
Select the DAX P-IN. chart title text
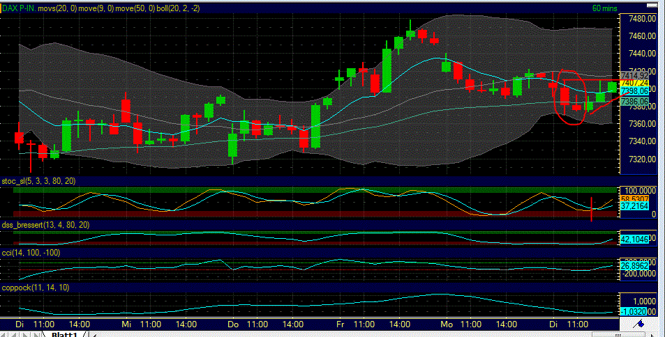tap(19, 8)
